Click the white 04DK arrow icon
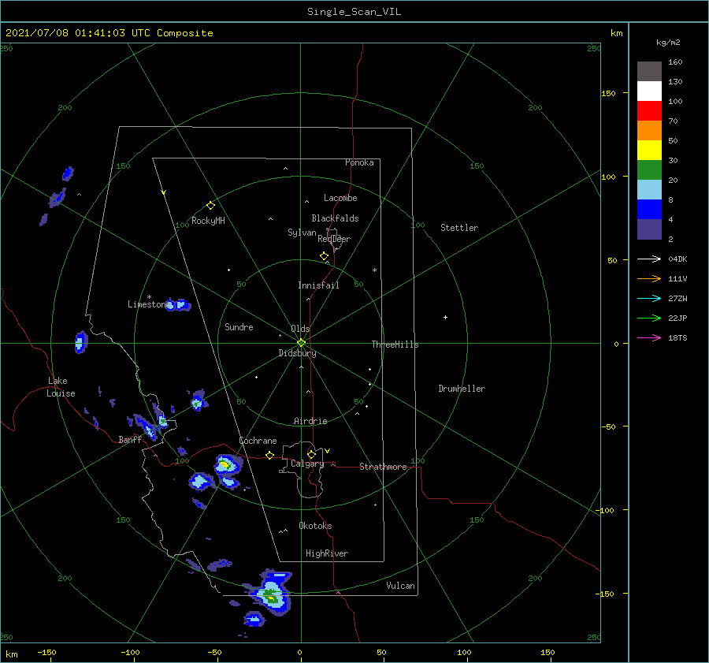Screen dimensions: 709x663 (x=649, y=259)
